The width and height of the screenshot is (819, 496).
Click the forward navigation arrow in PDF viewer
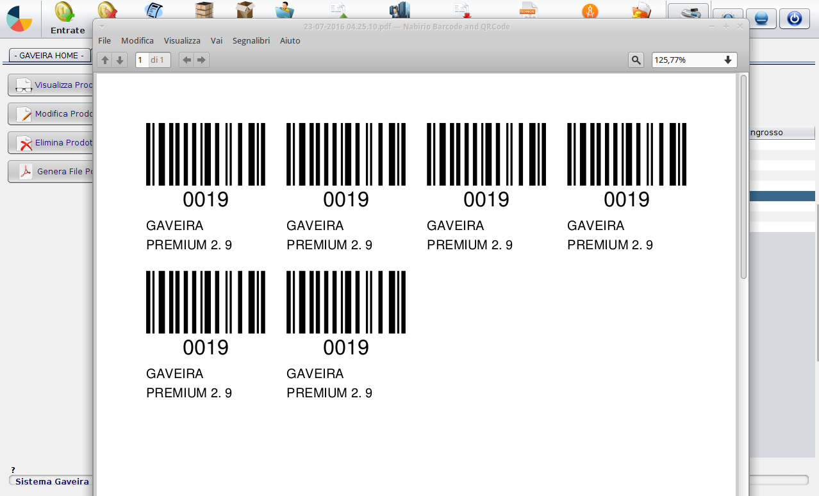201,60
